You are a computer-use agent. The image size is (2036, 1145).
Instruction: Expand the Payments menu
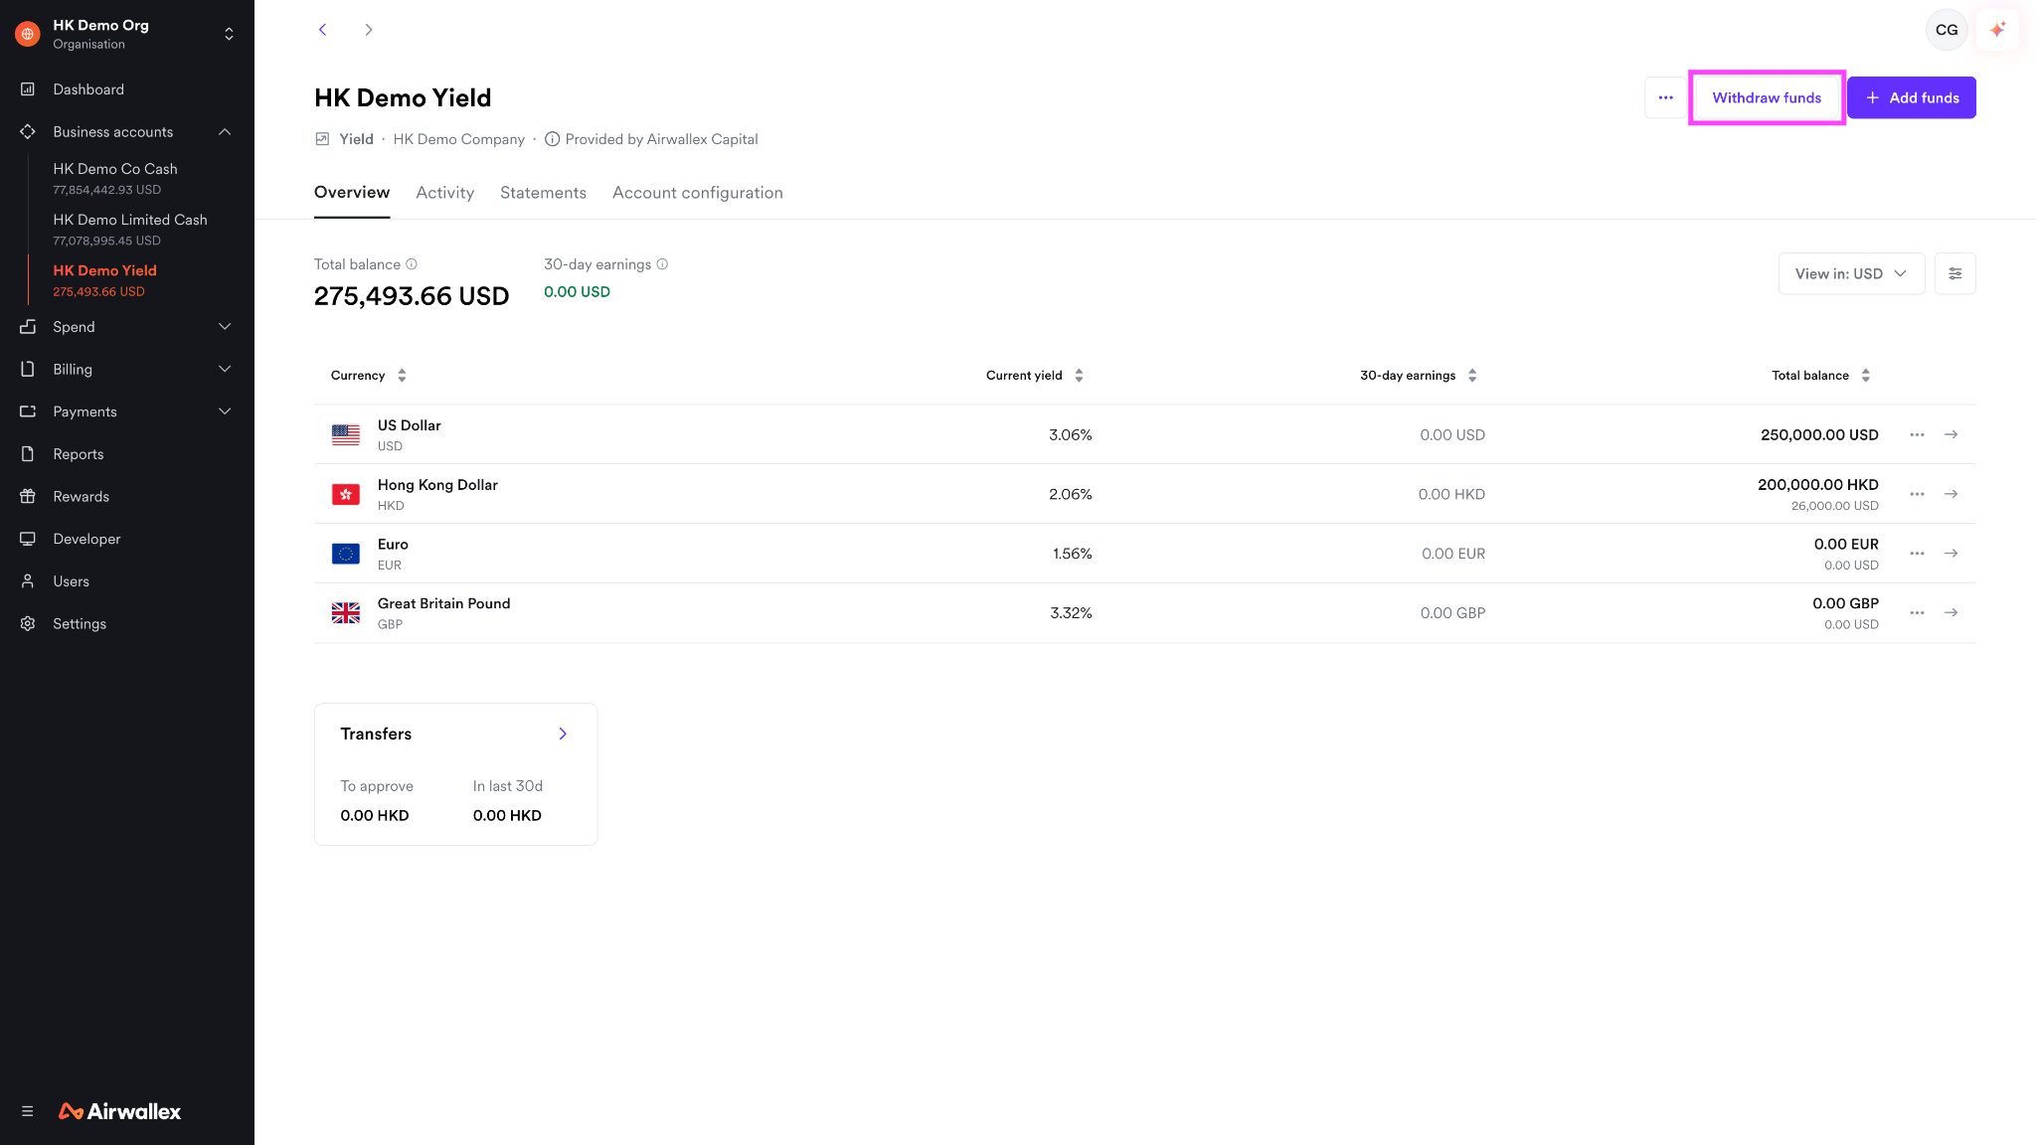(225, 411)
